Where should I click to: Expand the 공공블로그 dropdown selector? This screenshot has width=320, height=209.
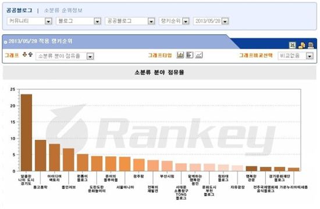pyautogui.click(x=130, y=21)
